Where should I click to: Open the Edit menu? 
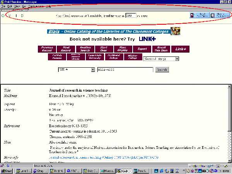[9, 7]
